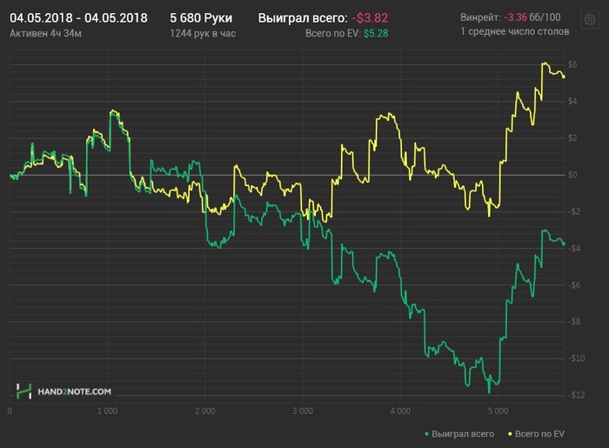Click the HAND2NOTE.COM watermark text
This screenshot has width=609, height=448.
pyautogui.click(x=74, y=393)
